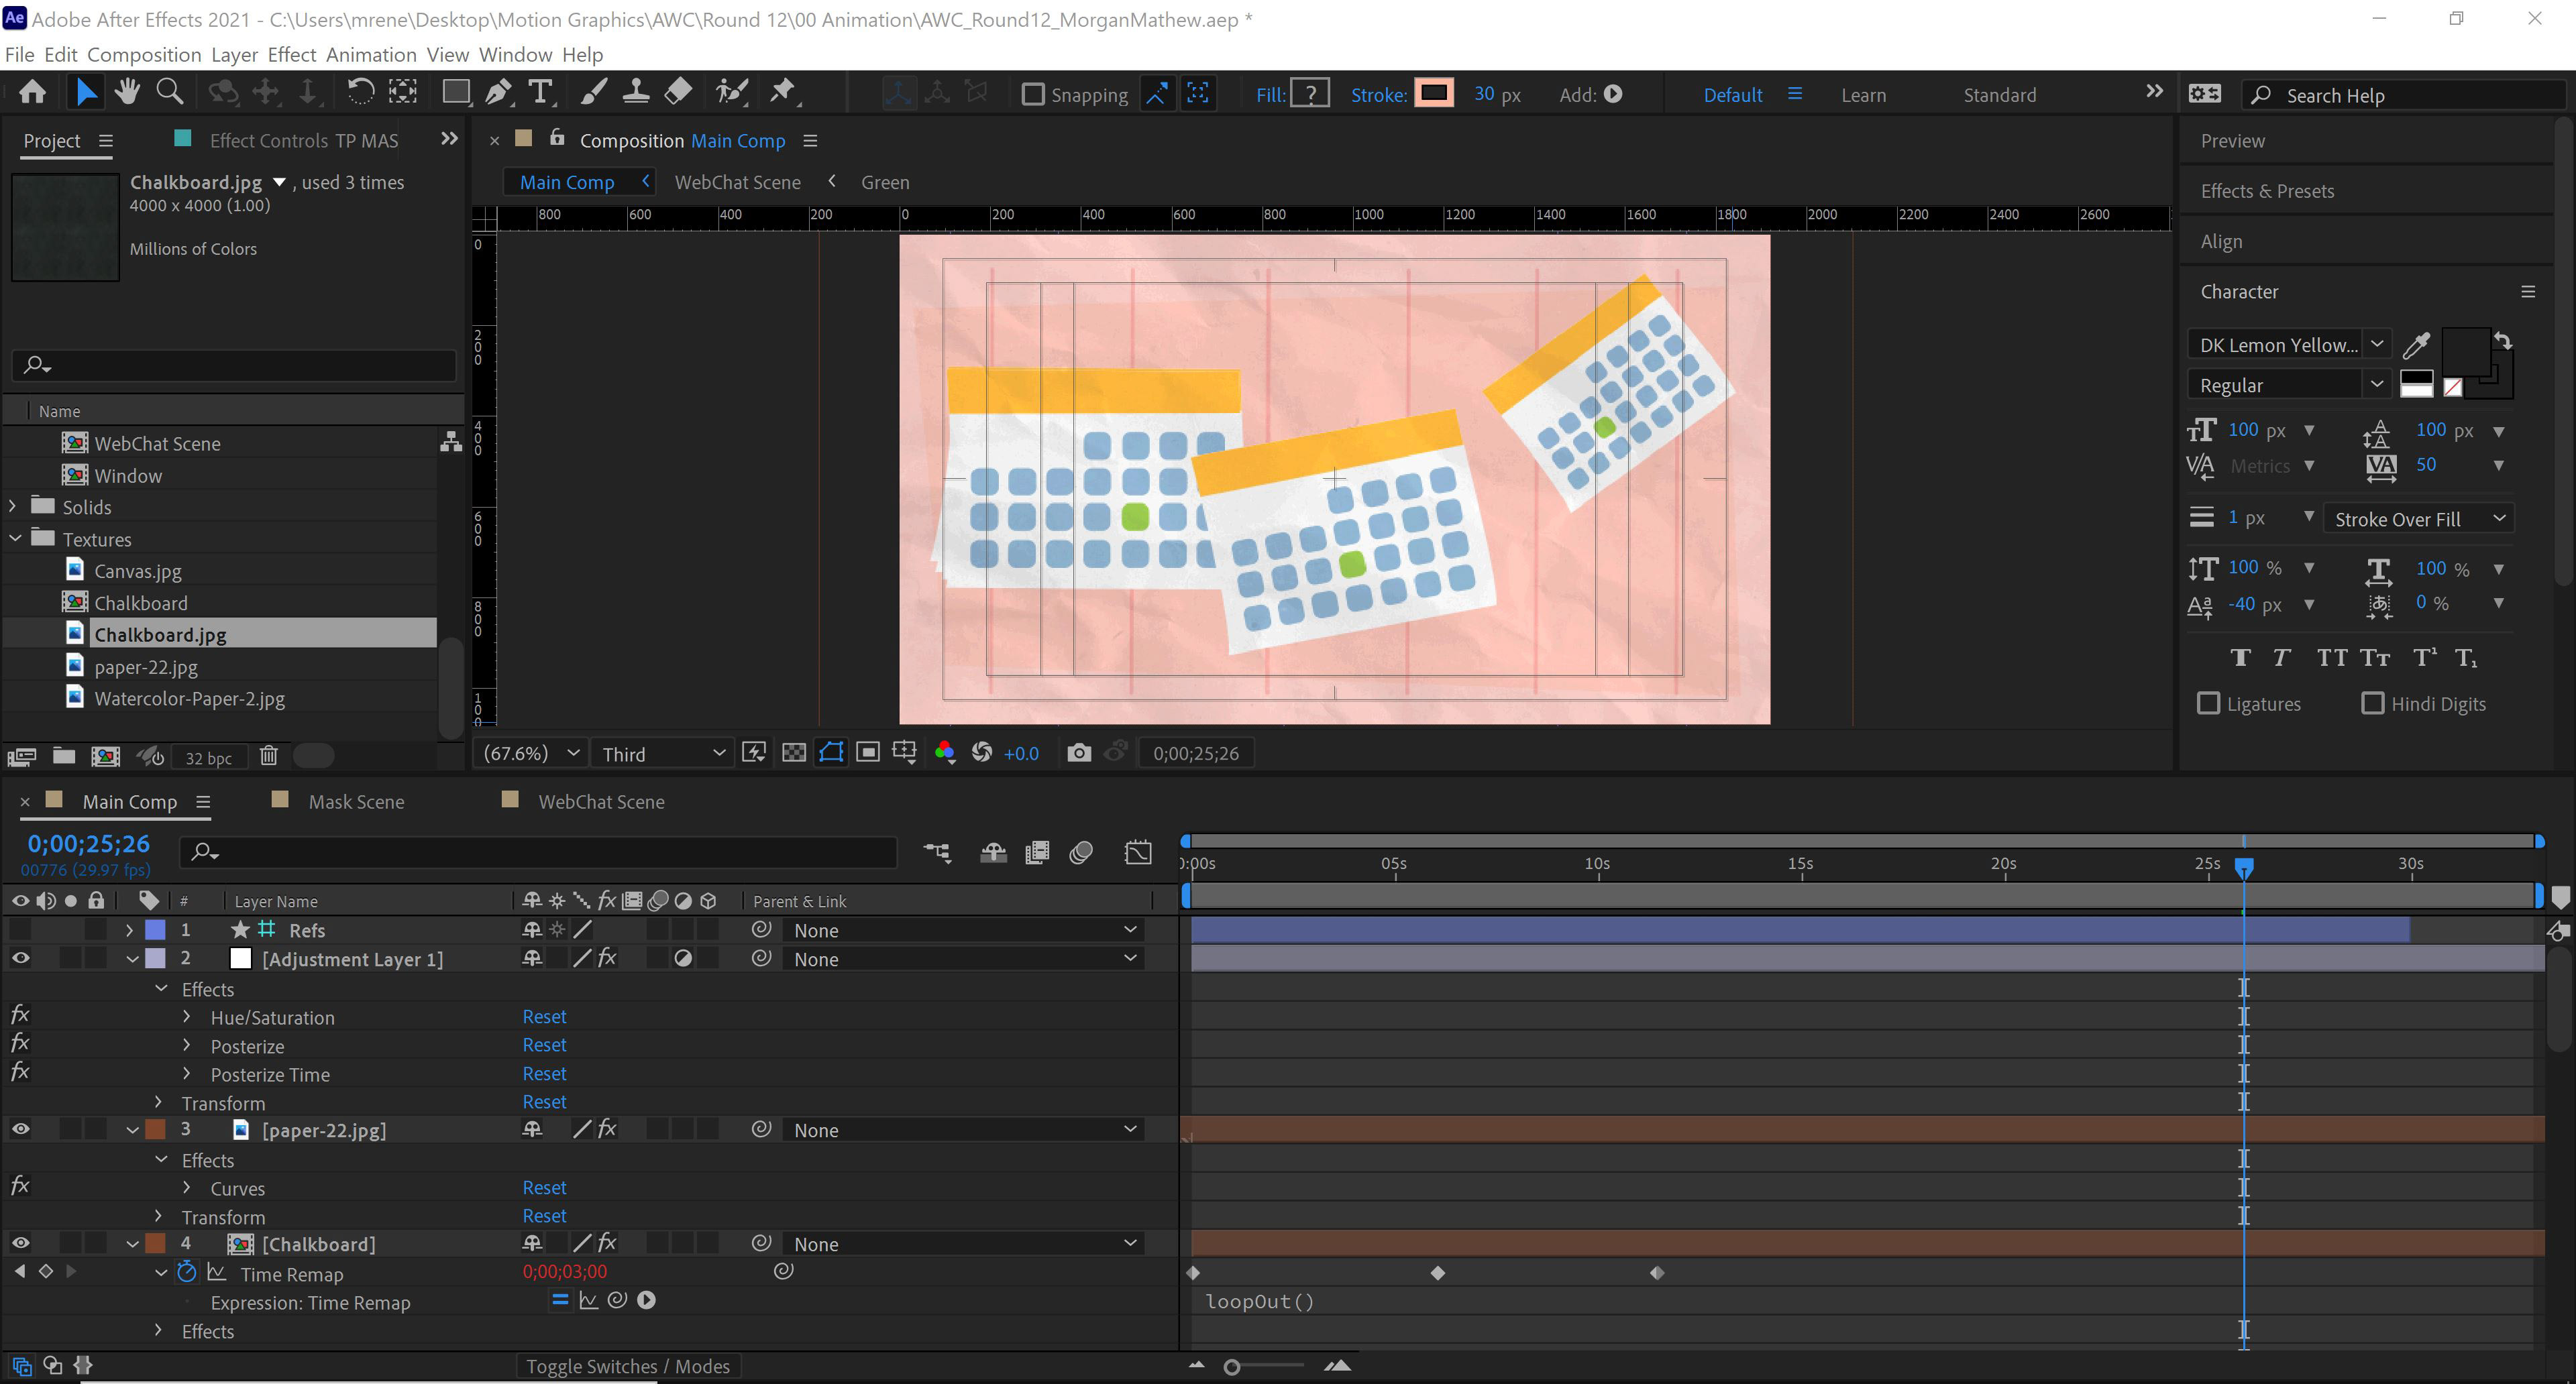The image size is (2576, 1384).
Task: Click Reset for the Posterize effect
Action: tap(544, 1045)
